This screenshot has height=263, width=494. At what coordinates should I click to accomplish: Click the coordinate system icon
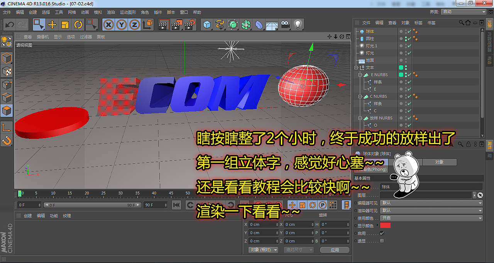click(147, 25)
